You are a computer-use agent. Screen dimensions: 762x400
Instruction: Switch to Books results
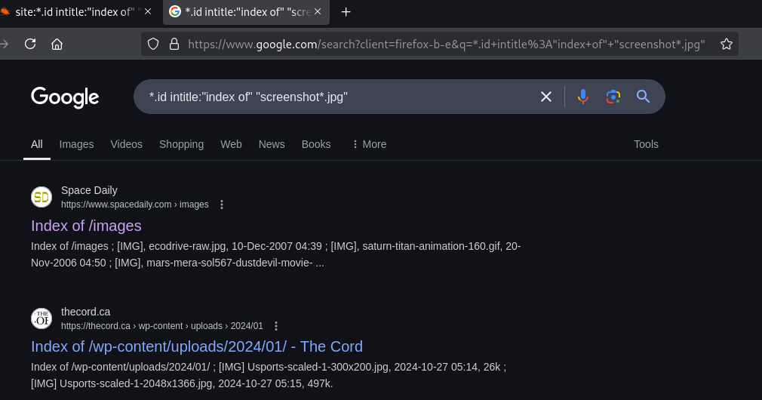(x=316, y=144)
